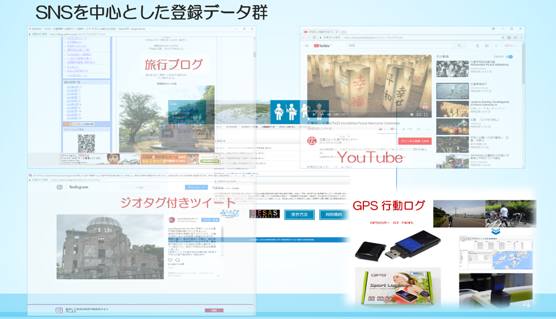Viewport: 556px width, 319px height.
Task: Click the GPS log map screenshot
Action: coord(496,252)
